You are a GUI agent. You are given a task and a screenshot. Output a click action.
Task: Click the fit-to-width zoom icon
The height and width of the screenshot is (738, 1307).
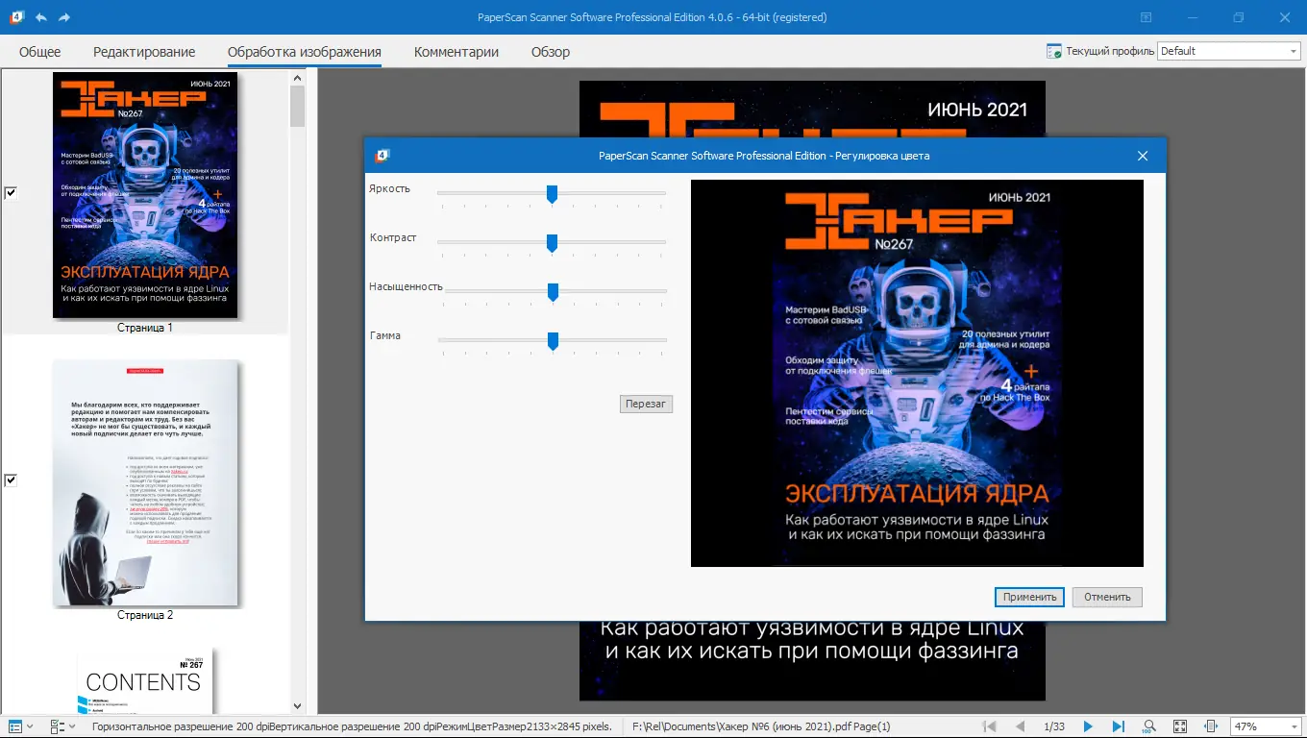coord(1211,726)
